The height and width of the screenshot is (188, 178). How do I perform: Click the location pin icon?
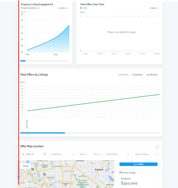click(x=45, y=154)
